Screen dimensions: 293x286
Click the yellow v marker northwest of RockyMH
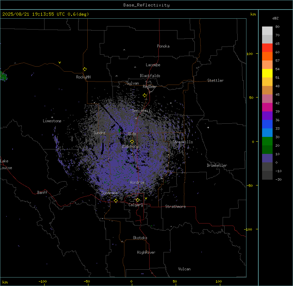pyautogui.click(x=59, y=62)
